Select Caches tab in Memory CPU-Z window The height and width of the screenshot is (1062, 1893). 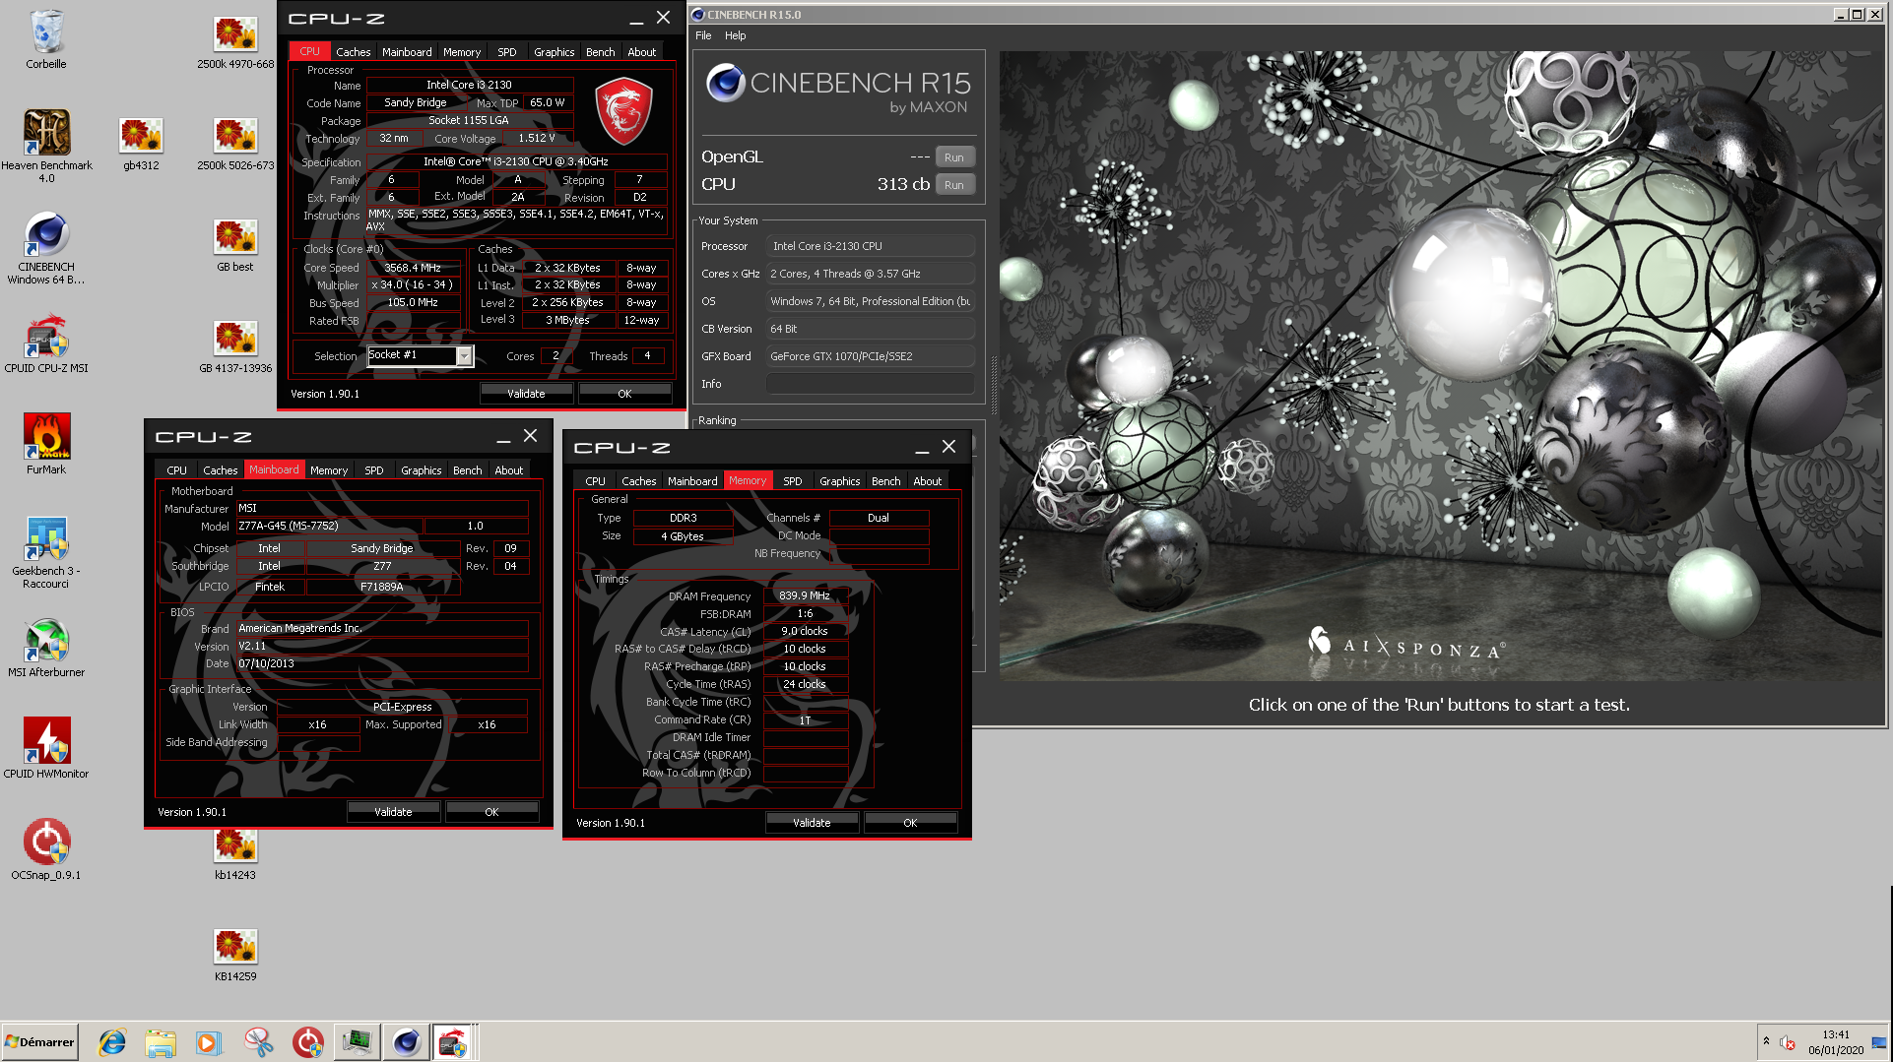click(x=638, y=481)
